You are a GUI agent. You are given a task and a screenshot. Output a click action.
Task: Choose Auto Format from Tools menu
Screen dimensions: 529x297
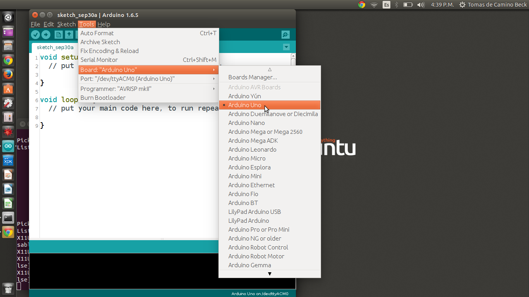tap(148, 33)
